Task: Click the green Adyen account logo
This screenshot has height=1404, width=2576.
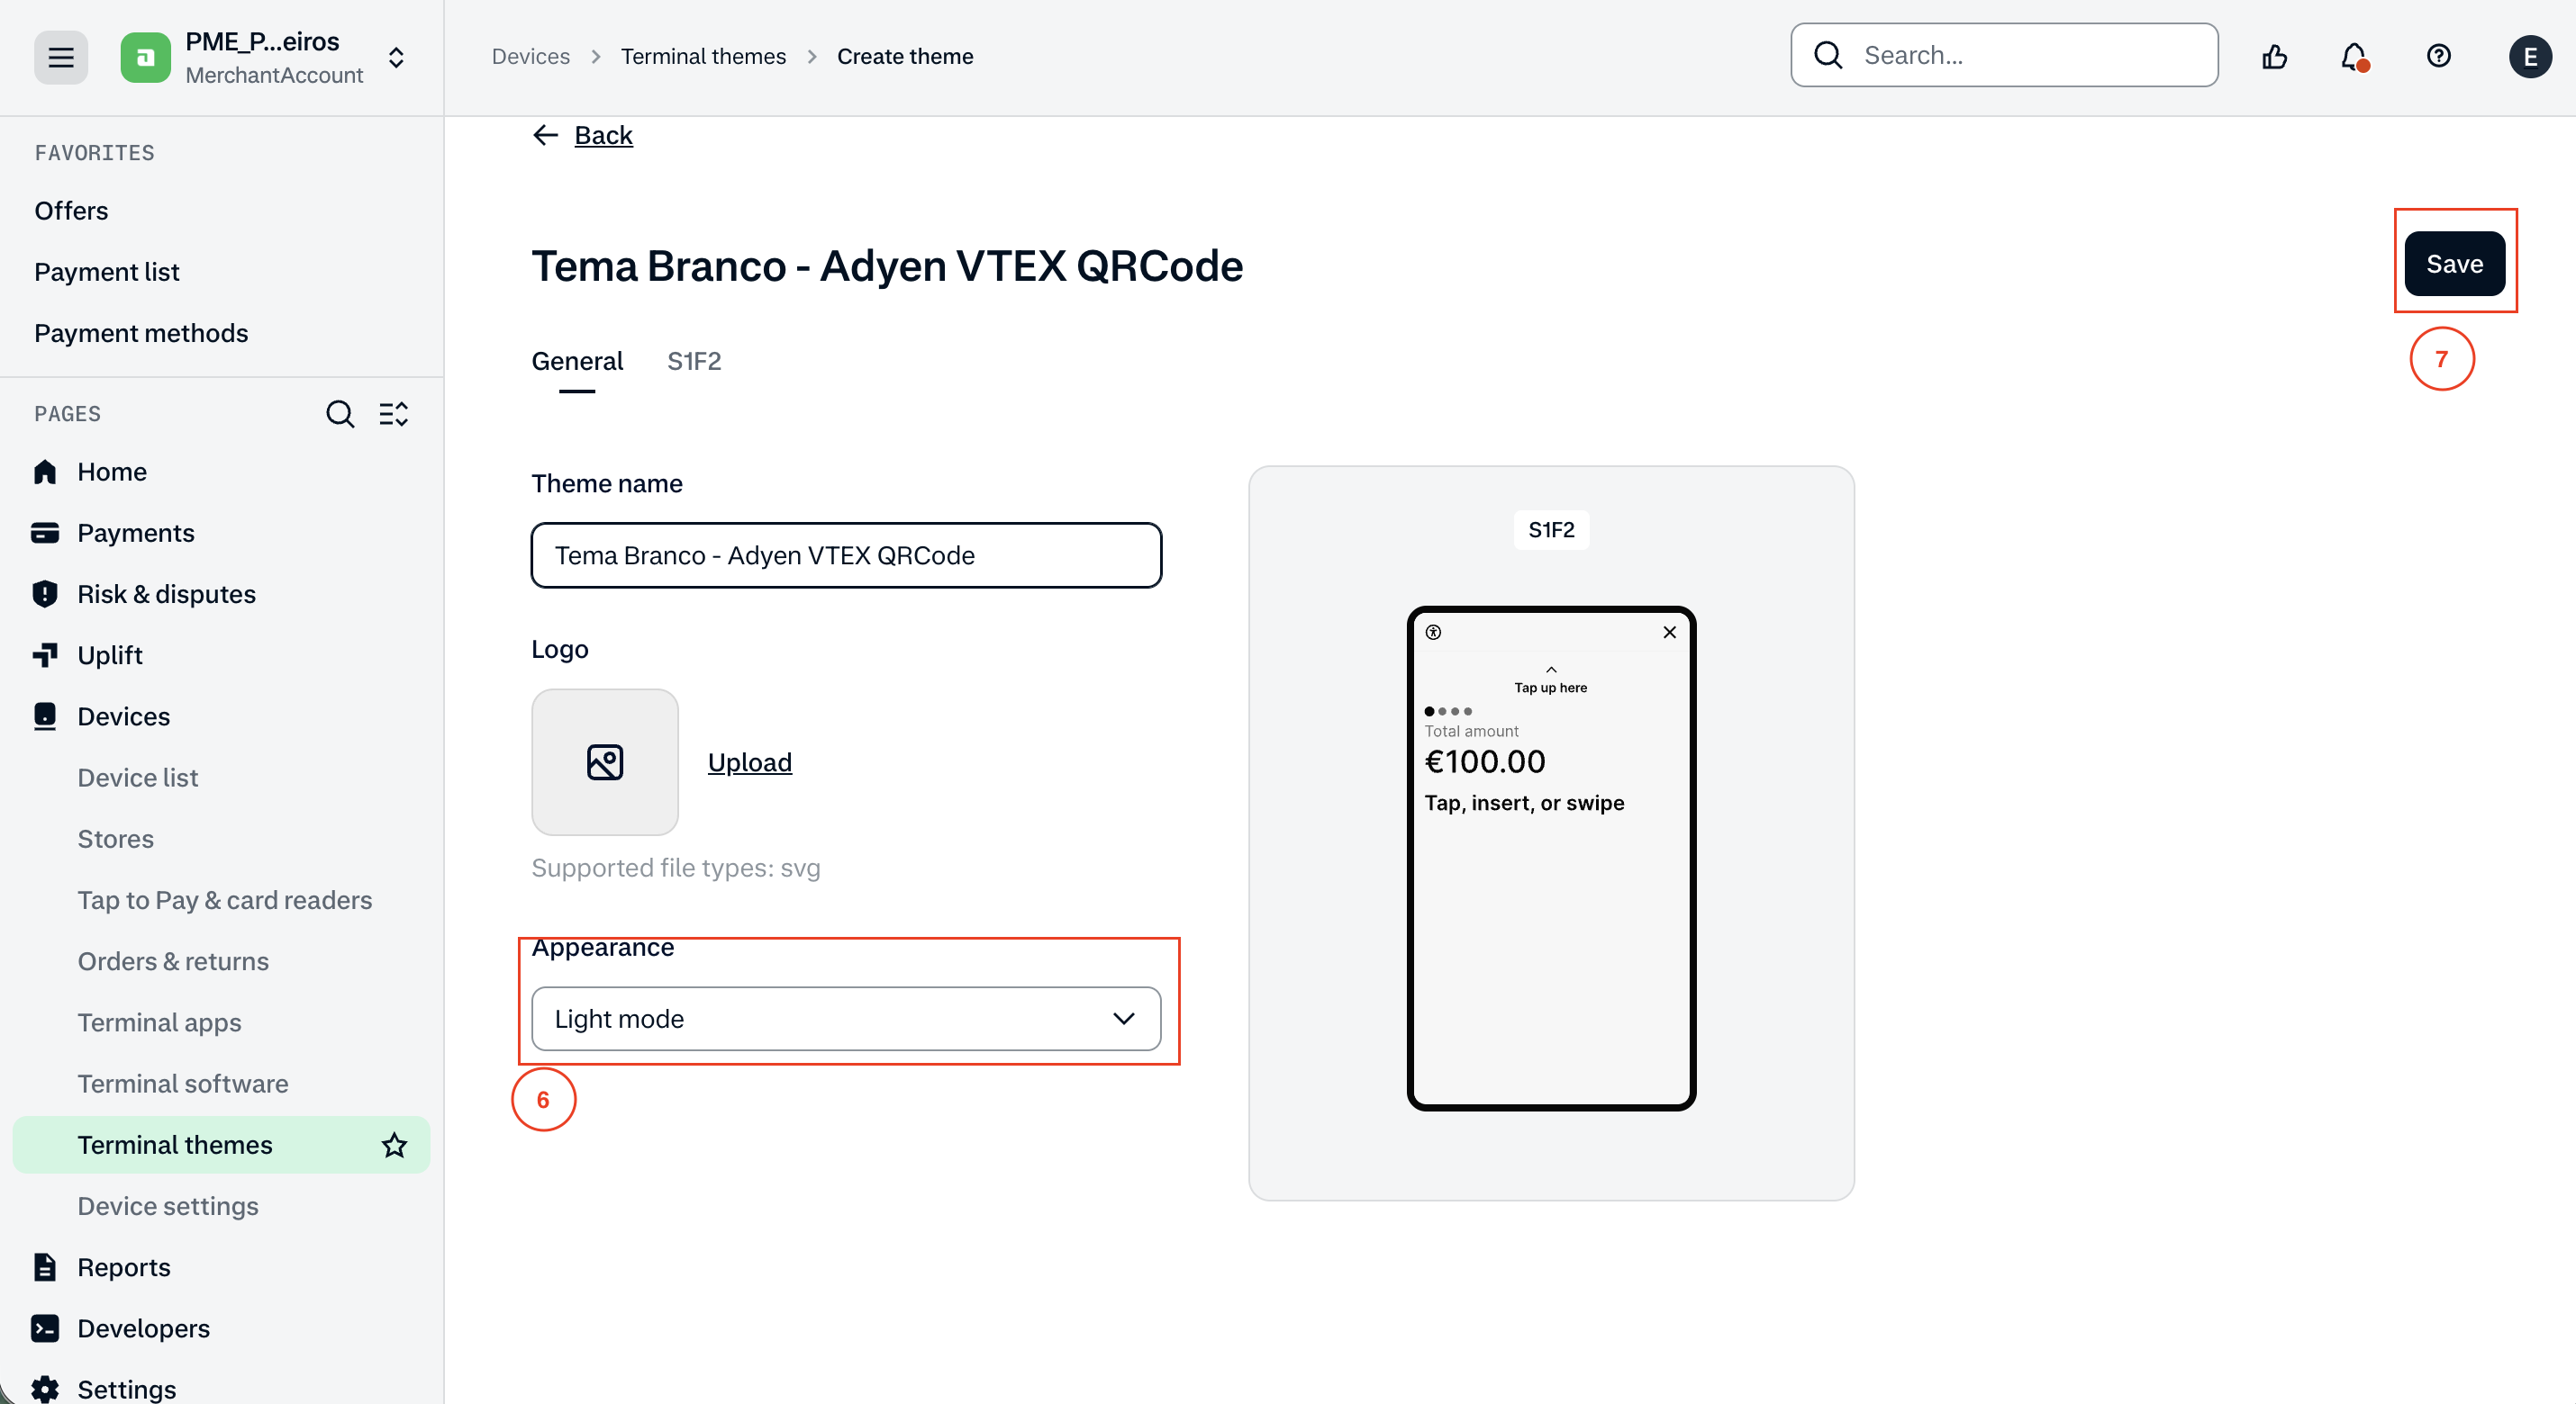Action: (x=145, y=57)
